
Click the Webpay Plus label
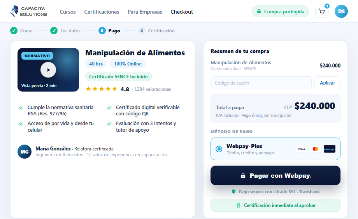coord(244,146)
